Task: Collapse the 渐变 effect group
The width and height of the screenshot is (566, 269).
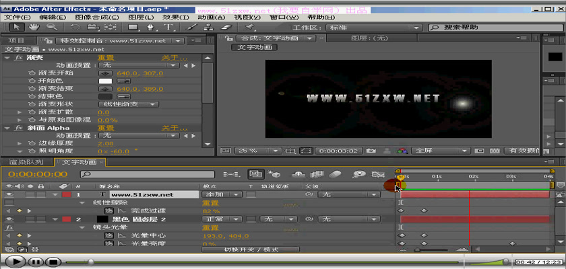Action: click(7, 58)
